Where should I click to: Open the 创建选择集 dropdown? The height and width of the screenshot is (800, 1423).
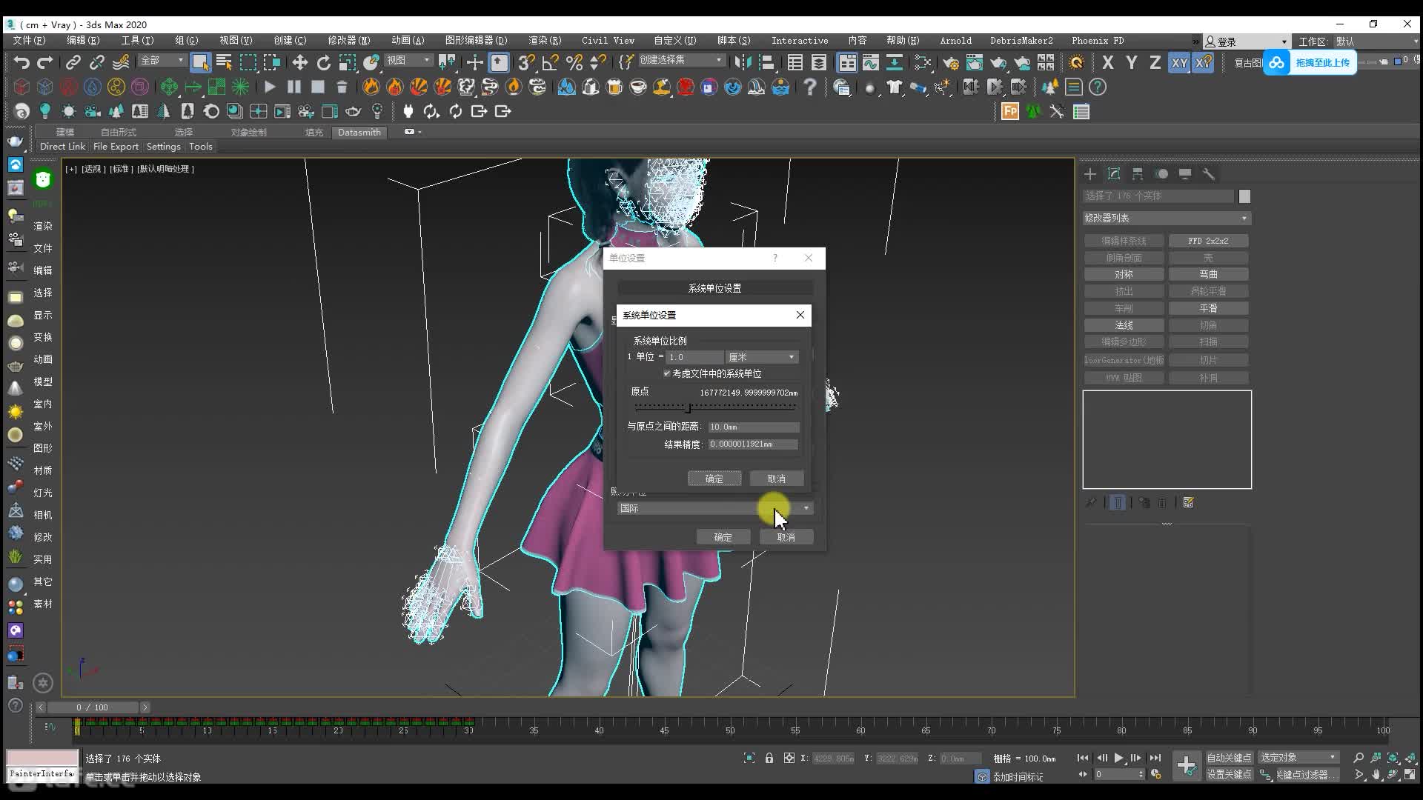click(x=680, y=60)
